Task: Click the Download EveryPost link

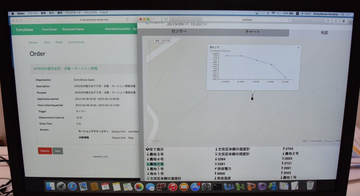Action: click(118, 29)
